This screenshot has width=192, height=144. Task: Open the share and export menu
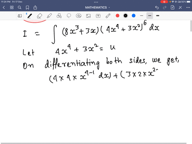pos(35,8)
